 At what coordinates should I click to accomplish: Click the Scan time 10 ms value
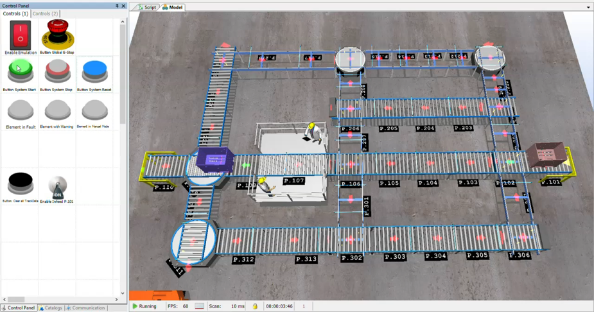click(238, 306)
